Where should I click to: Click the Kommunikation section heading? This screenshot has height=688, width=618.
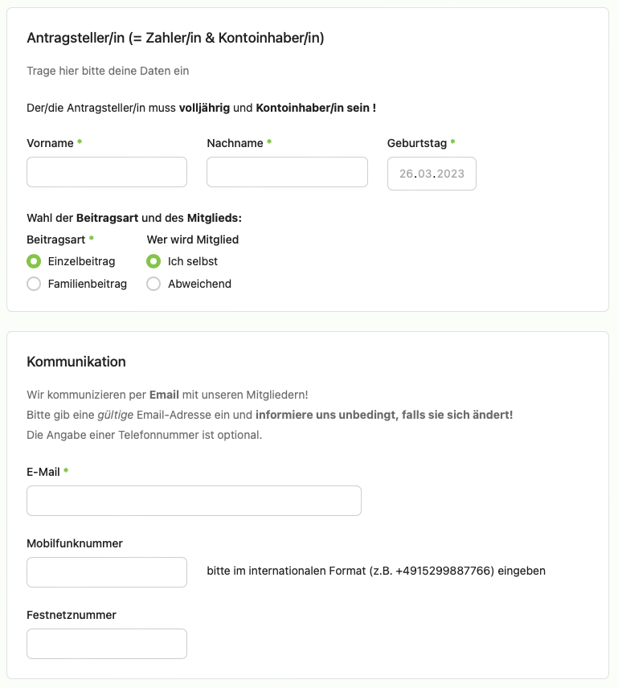pyautogui.click(x=76, y=362)
